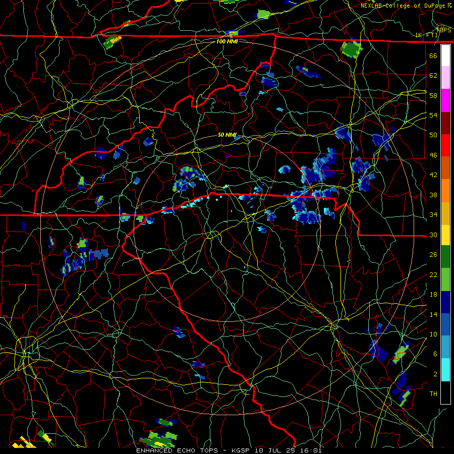454x454 pixels.
Task: Select the 50 scale value
Action: point(433,135)
